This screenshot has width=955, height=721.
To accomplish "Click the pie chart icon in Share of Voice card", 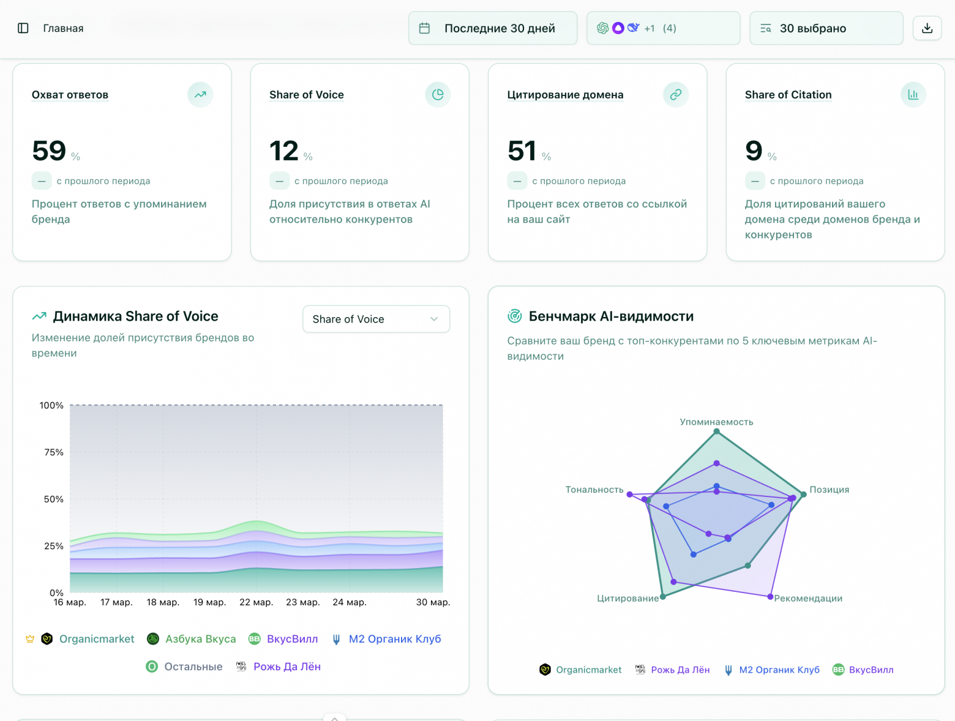I will [x=438, y=95].
